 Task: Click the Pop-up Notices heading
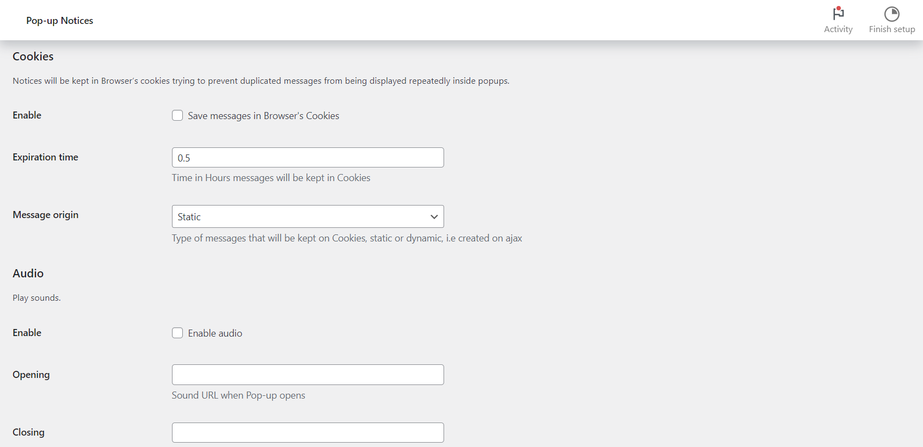(59, 20)
